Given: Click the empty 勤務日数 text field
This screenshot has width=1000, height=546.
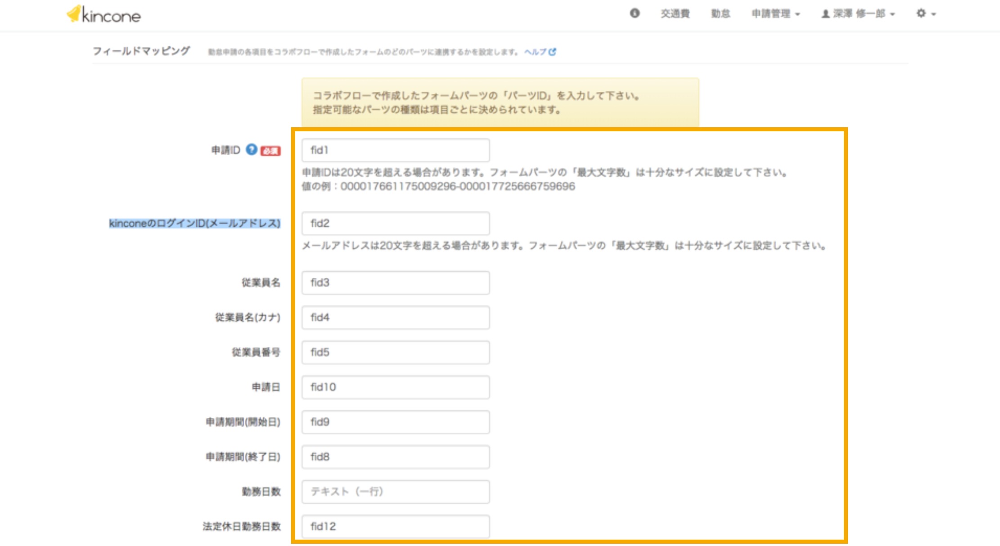Looking at the screenshot, I should click(395, 492).
